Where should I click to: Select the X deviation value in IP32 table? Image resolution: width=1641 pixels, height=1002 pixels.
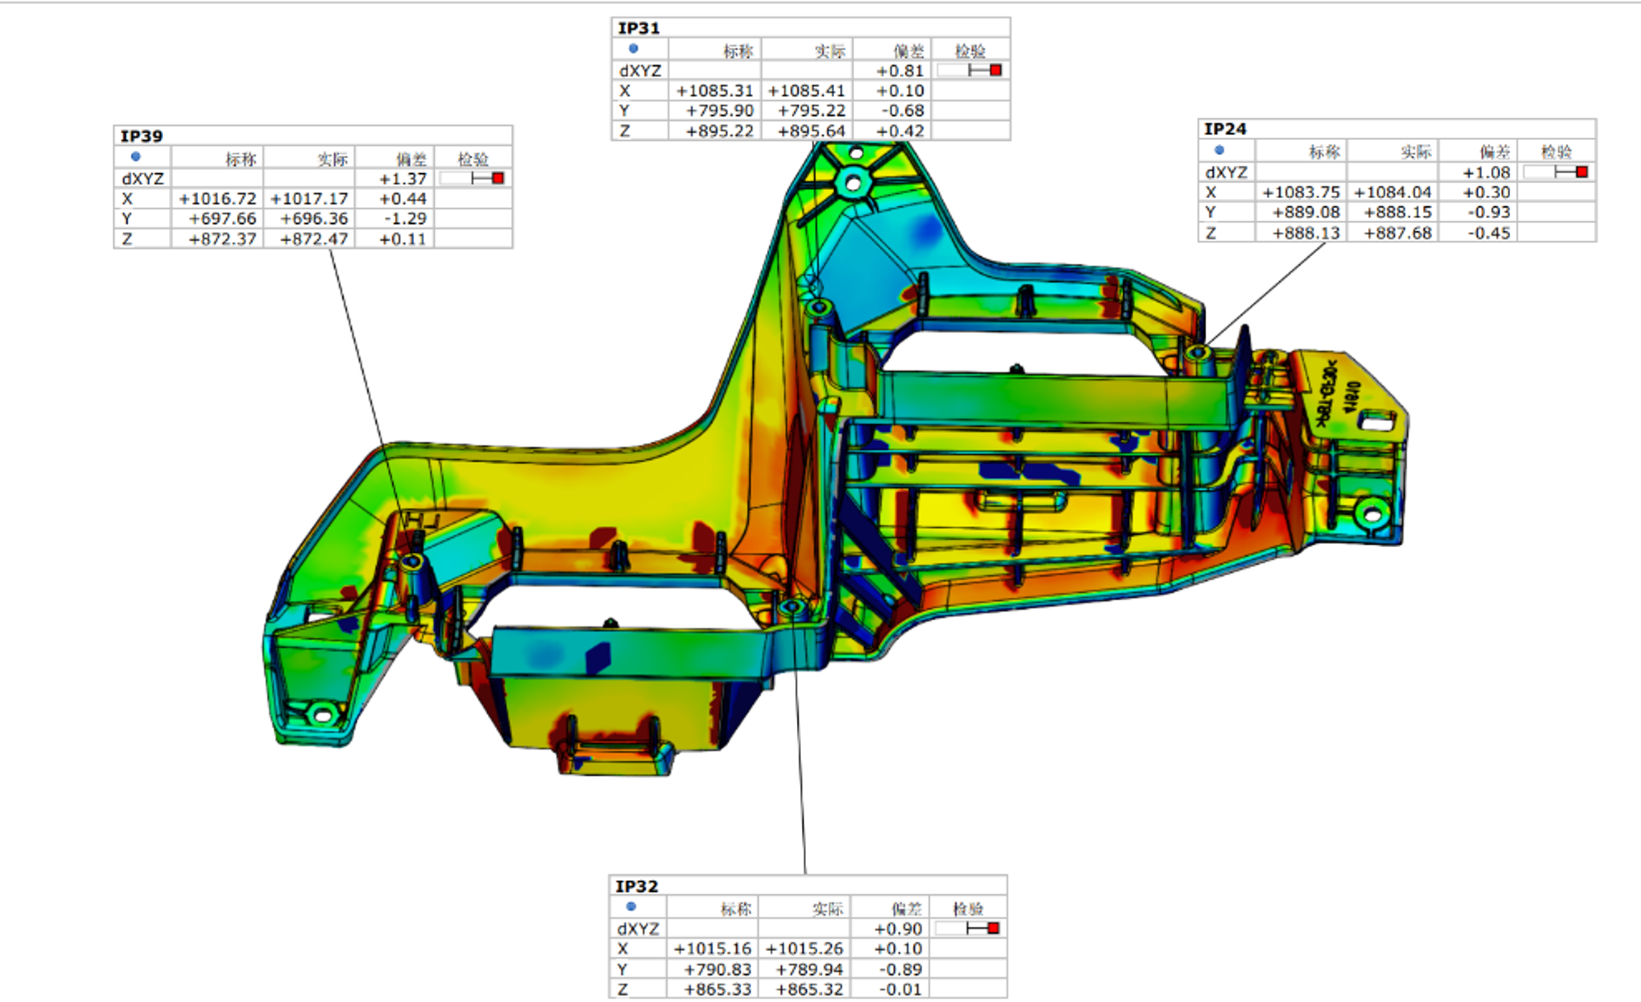[900, 948]
